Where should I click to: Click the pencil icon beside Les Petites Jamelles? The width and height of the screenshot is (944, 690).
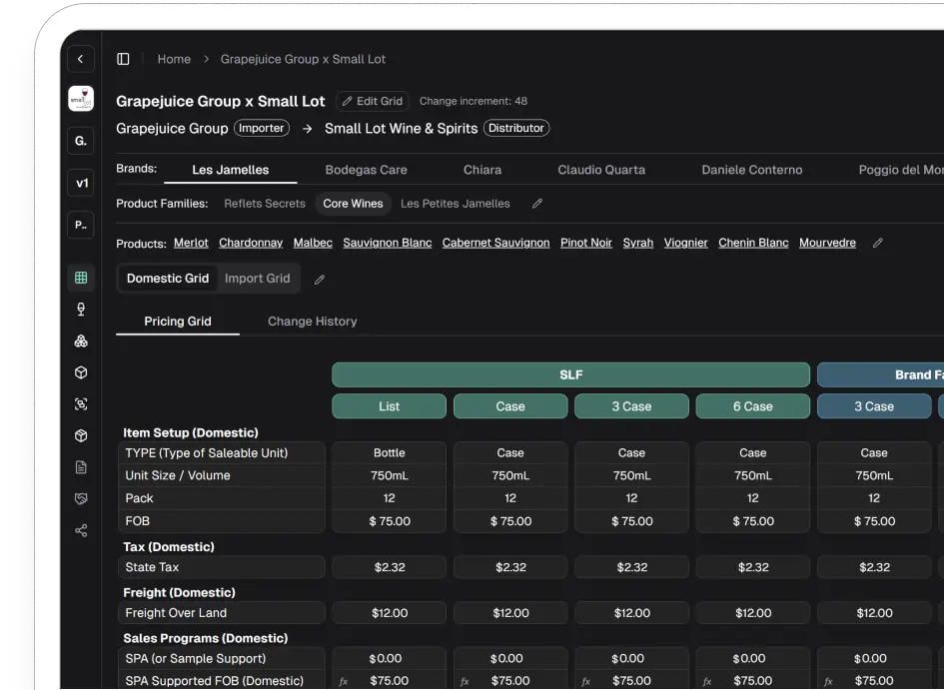(536, 203)
